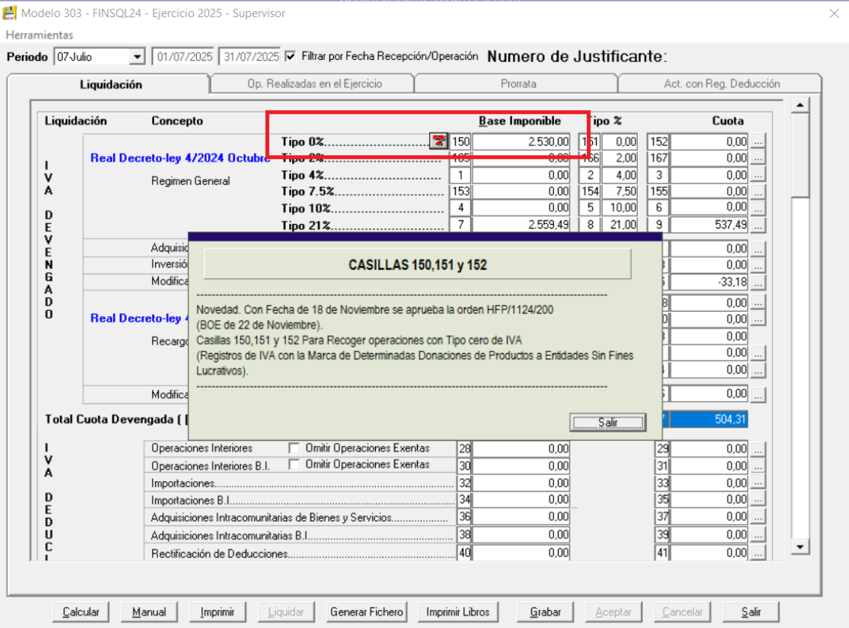Click the Base Imponible field of casilla 150

tap(521, 142)
